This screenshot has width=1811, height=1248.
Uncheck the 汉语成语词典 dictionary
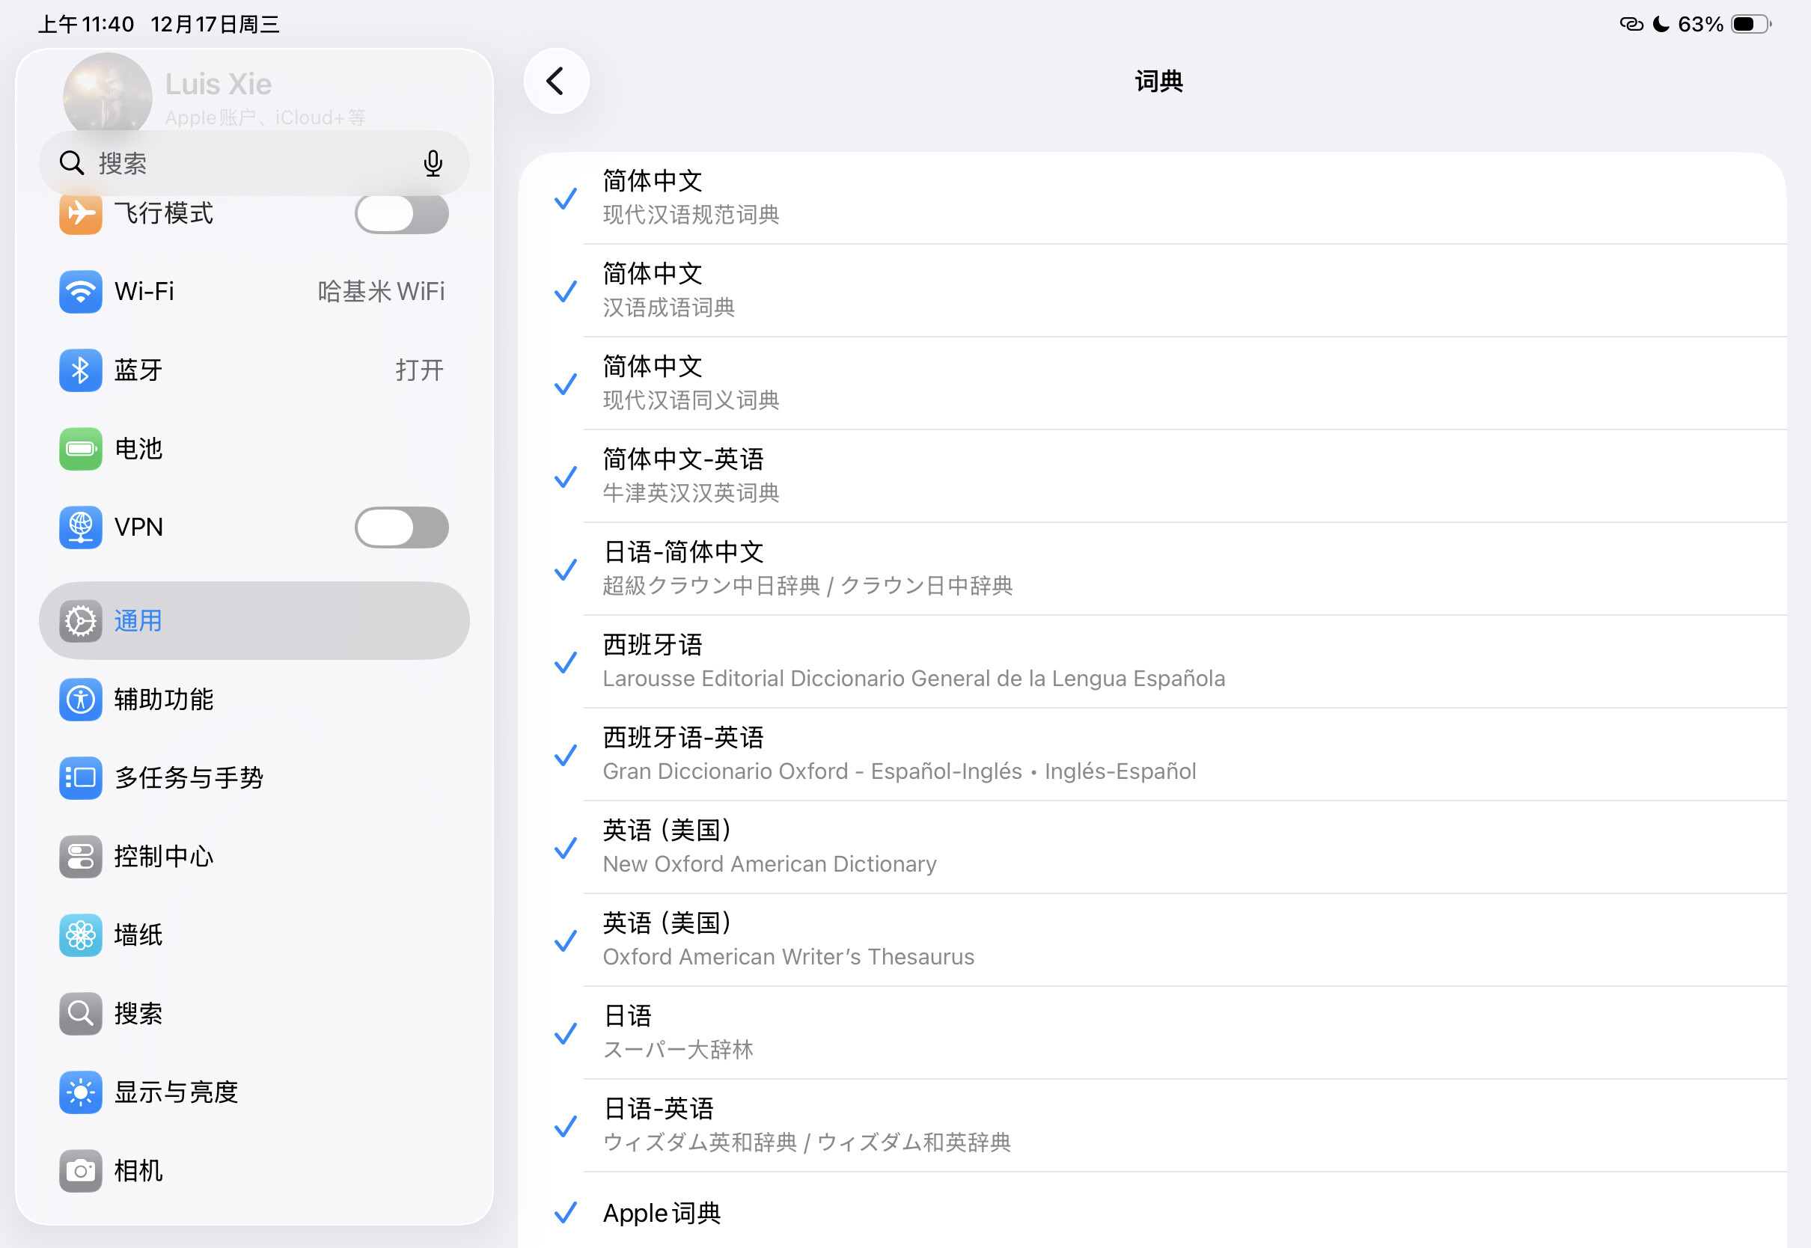pos(669,291)
